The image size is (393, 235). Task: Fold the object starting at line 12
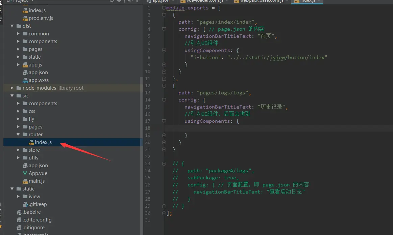coord(164,86)
